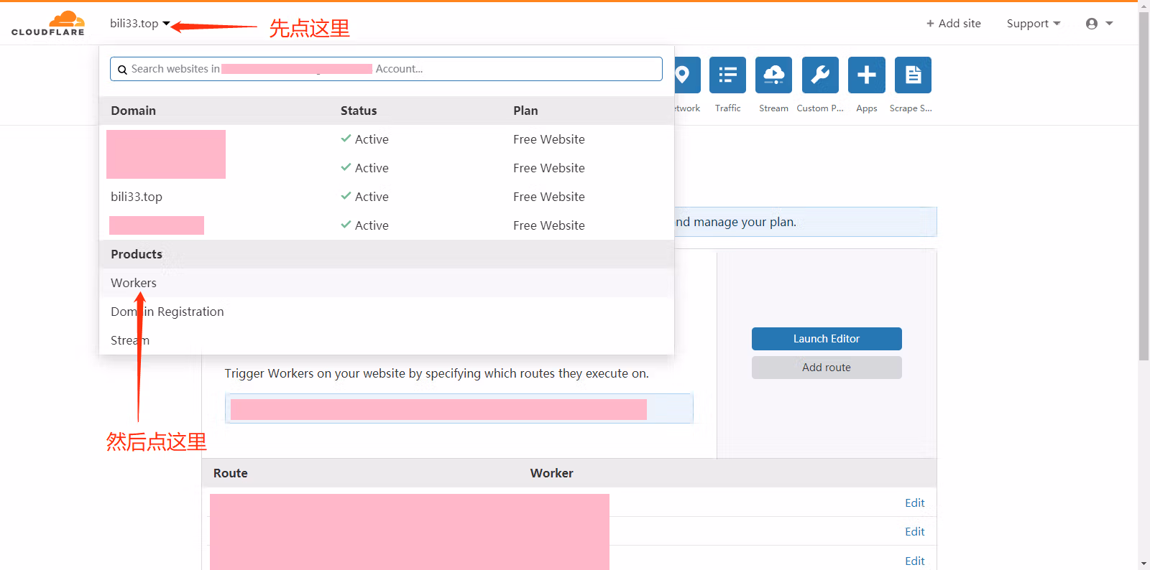Open the Scrape Shield document icon

(913, 75)
